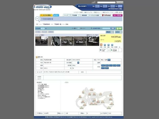Click the blue 機能 grade icon
Image resolution: width=159 pixels, height=119 pixels.
click(x=109, y=45)
